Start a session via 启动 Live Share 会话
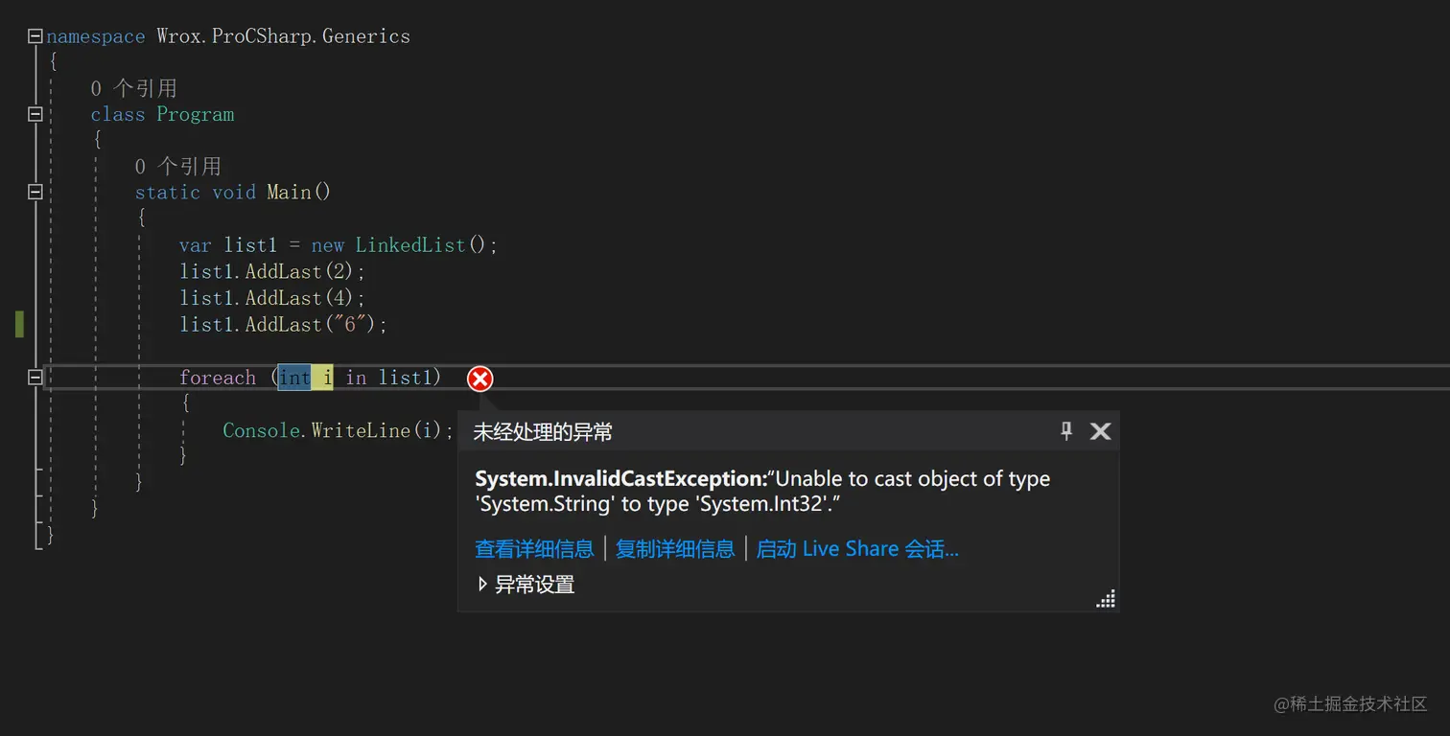1450x736 pixels. [x=857, y=549]
